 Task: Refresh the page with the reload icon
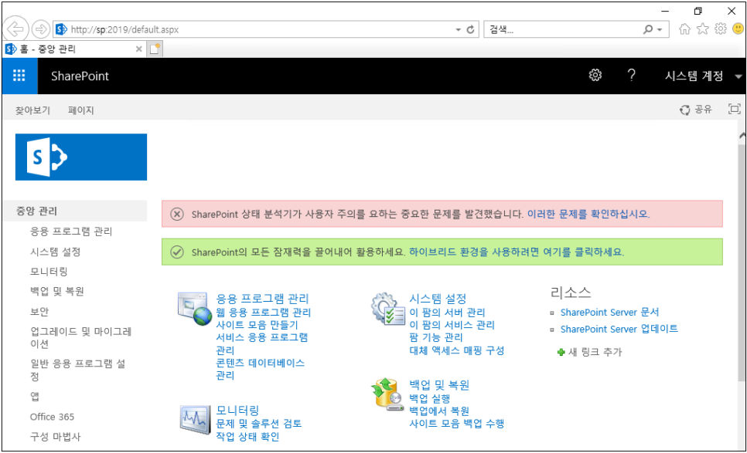point(470,29)
